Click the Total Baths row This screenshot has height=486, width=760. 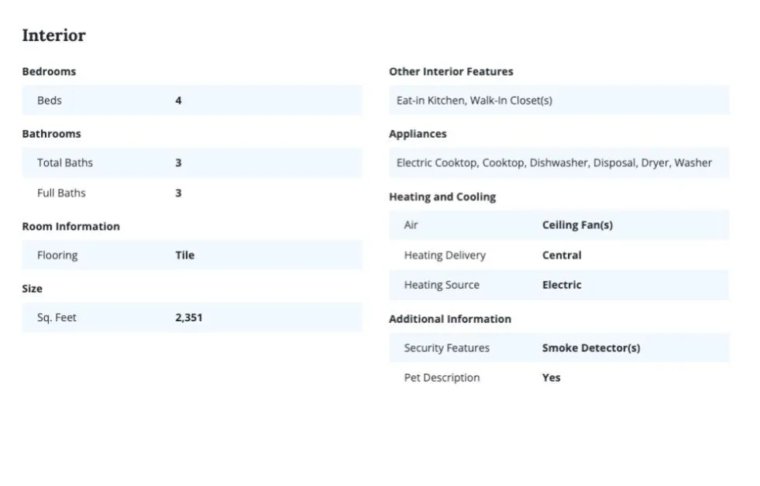(x=192, y=163)
